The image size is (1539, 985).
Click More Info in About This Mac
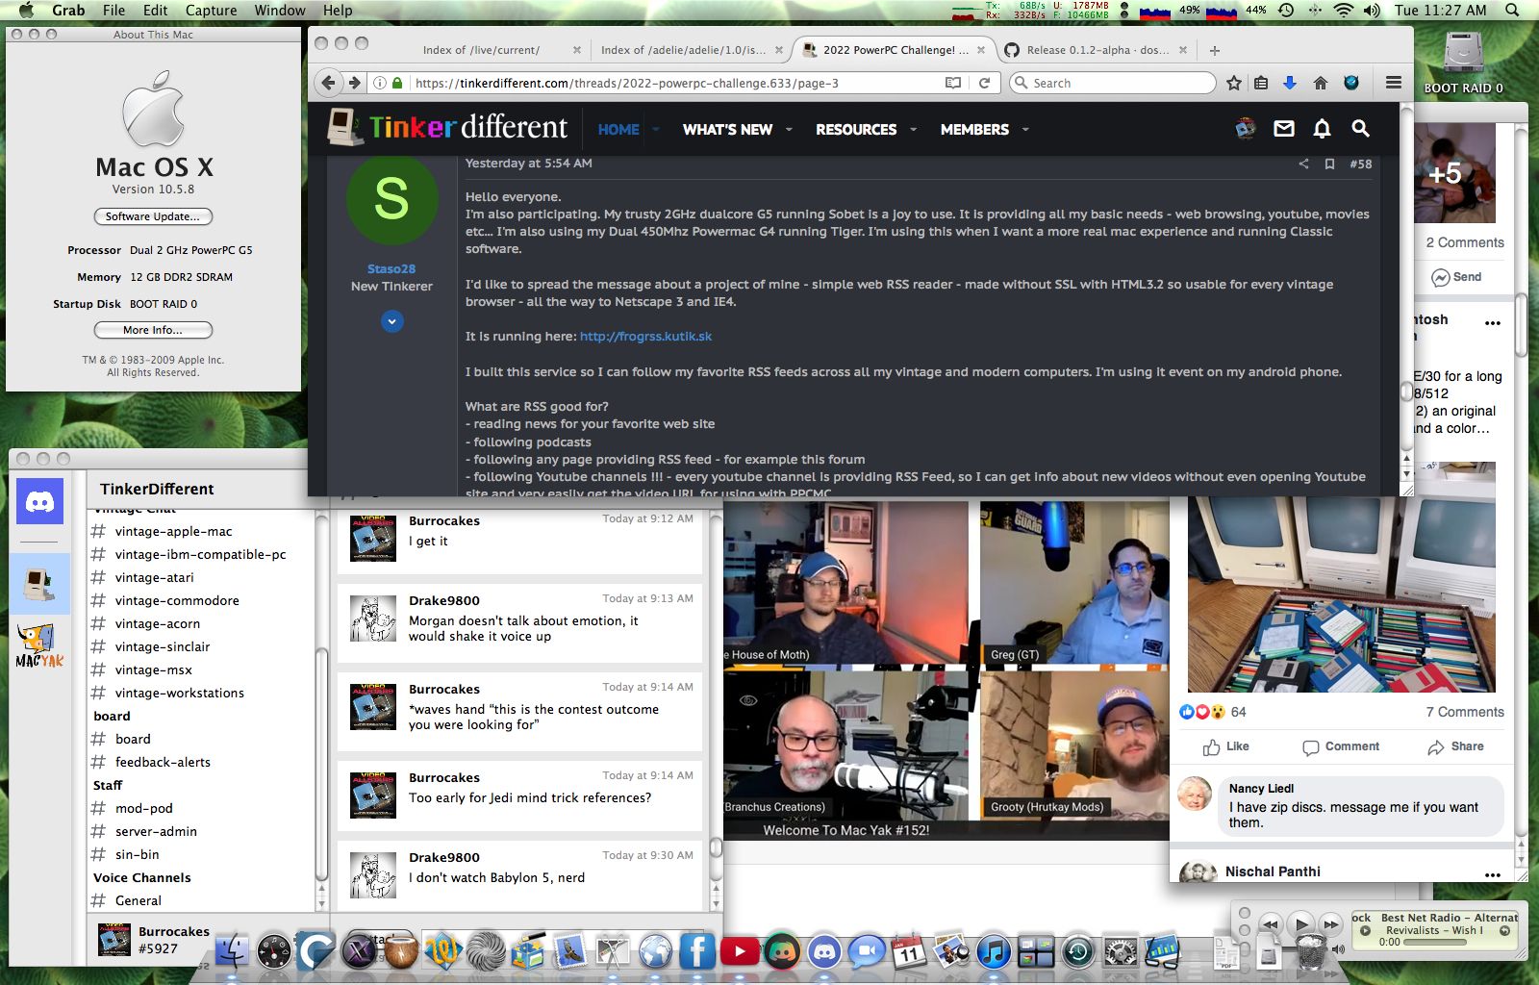[x=153, y=330]
